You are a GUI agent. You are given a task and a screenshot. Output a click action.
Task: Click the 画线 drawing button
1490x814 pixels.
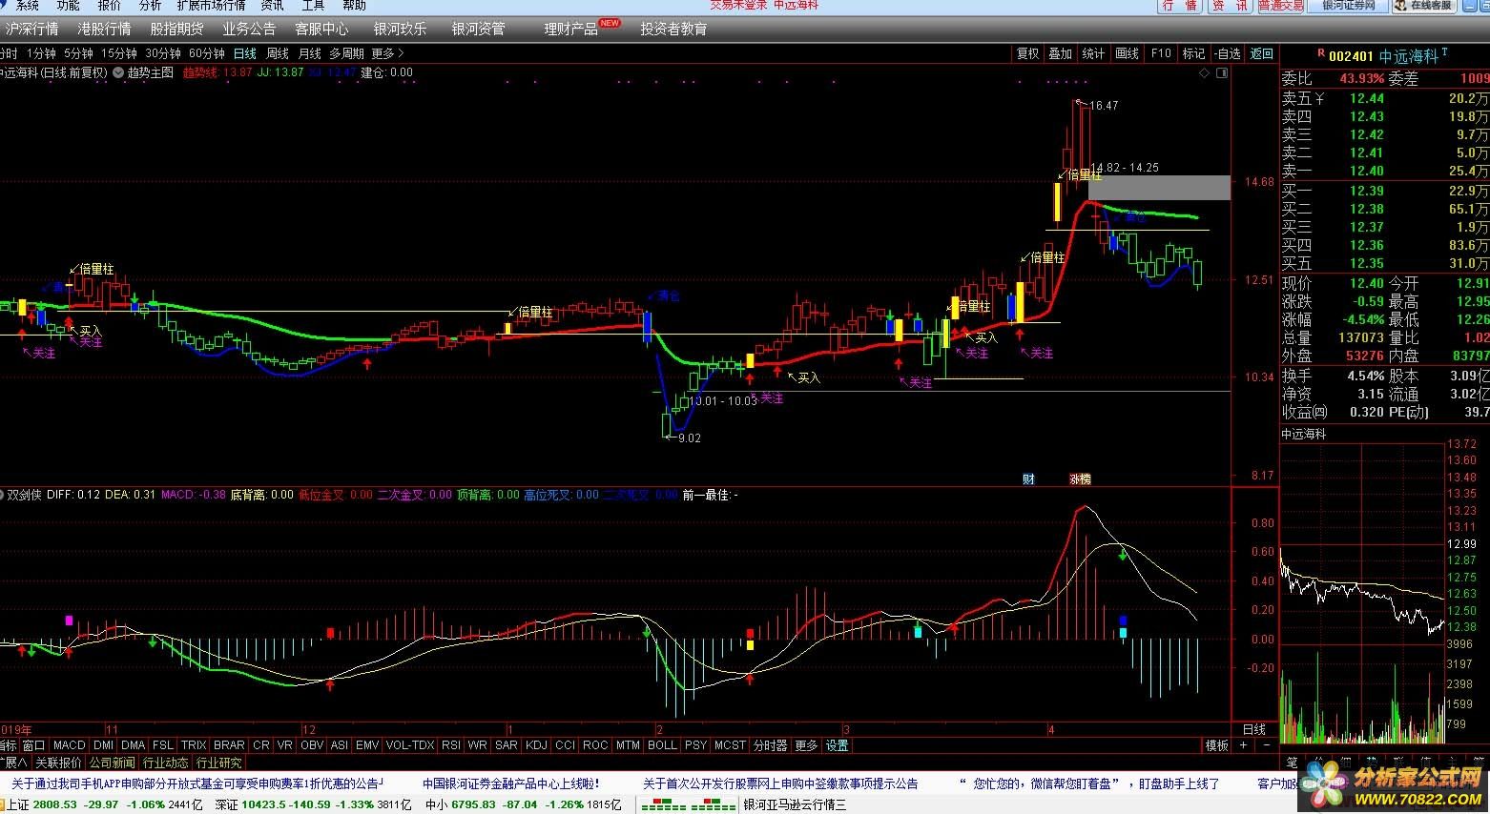[1128, 53]
